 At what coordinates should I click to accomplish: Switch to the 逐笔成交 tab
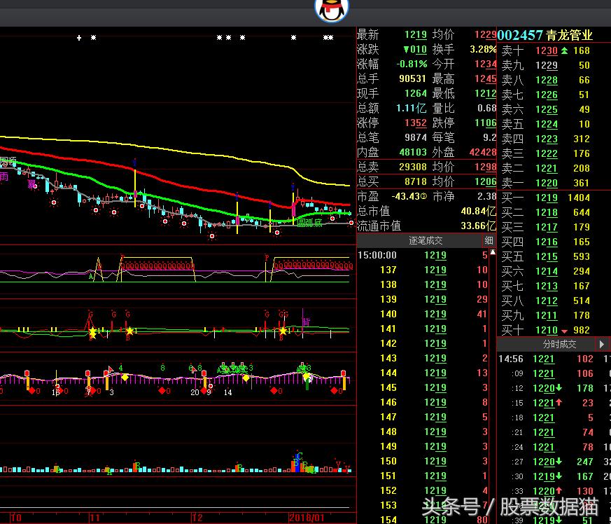pyautogui.click(x=426, y=241)
